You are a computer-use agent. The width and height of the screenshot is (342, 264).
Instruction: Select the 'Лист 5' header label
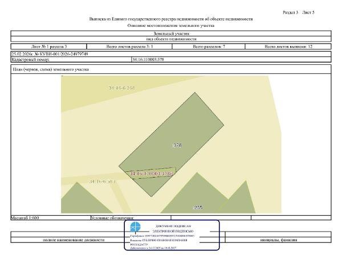pyautogui.click(x=308, y=13)
